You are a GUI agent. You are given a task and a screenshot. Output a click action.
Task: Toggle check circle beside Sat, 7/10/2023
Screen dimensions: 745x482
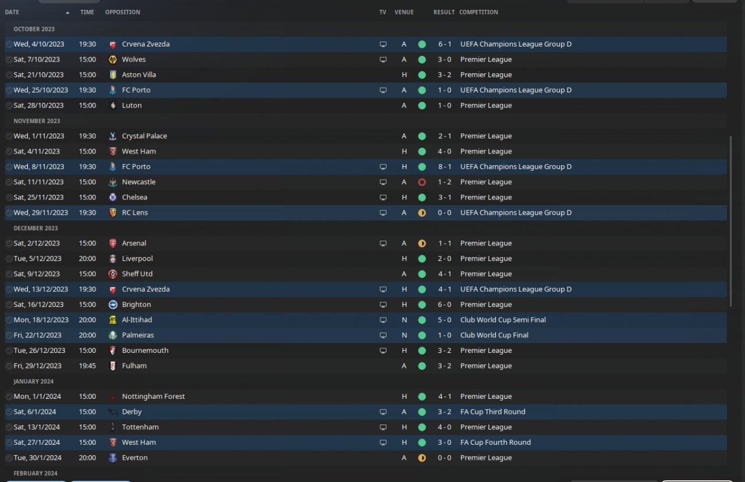click(9, 59)
